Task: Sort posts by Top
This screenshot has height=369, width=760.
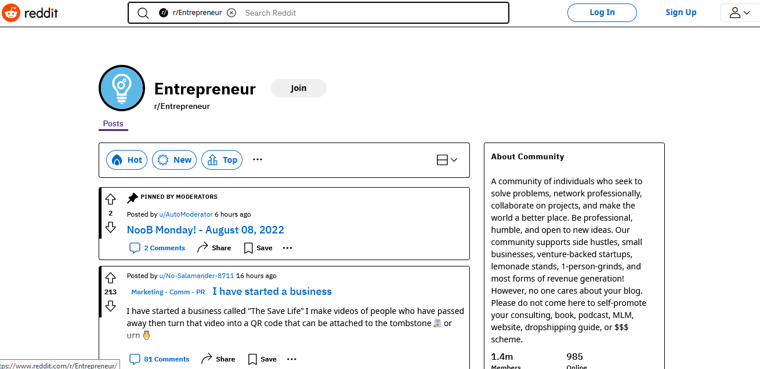Action: click(222, 160)
